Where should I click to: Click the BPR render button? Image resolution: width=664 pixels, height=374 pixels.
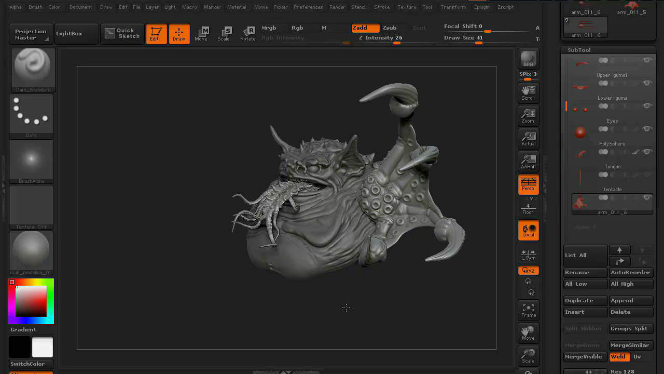click(x=528, y=59)
